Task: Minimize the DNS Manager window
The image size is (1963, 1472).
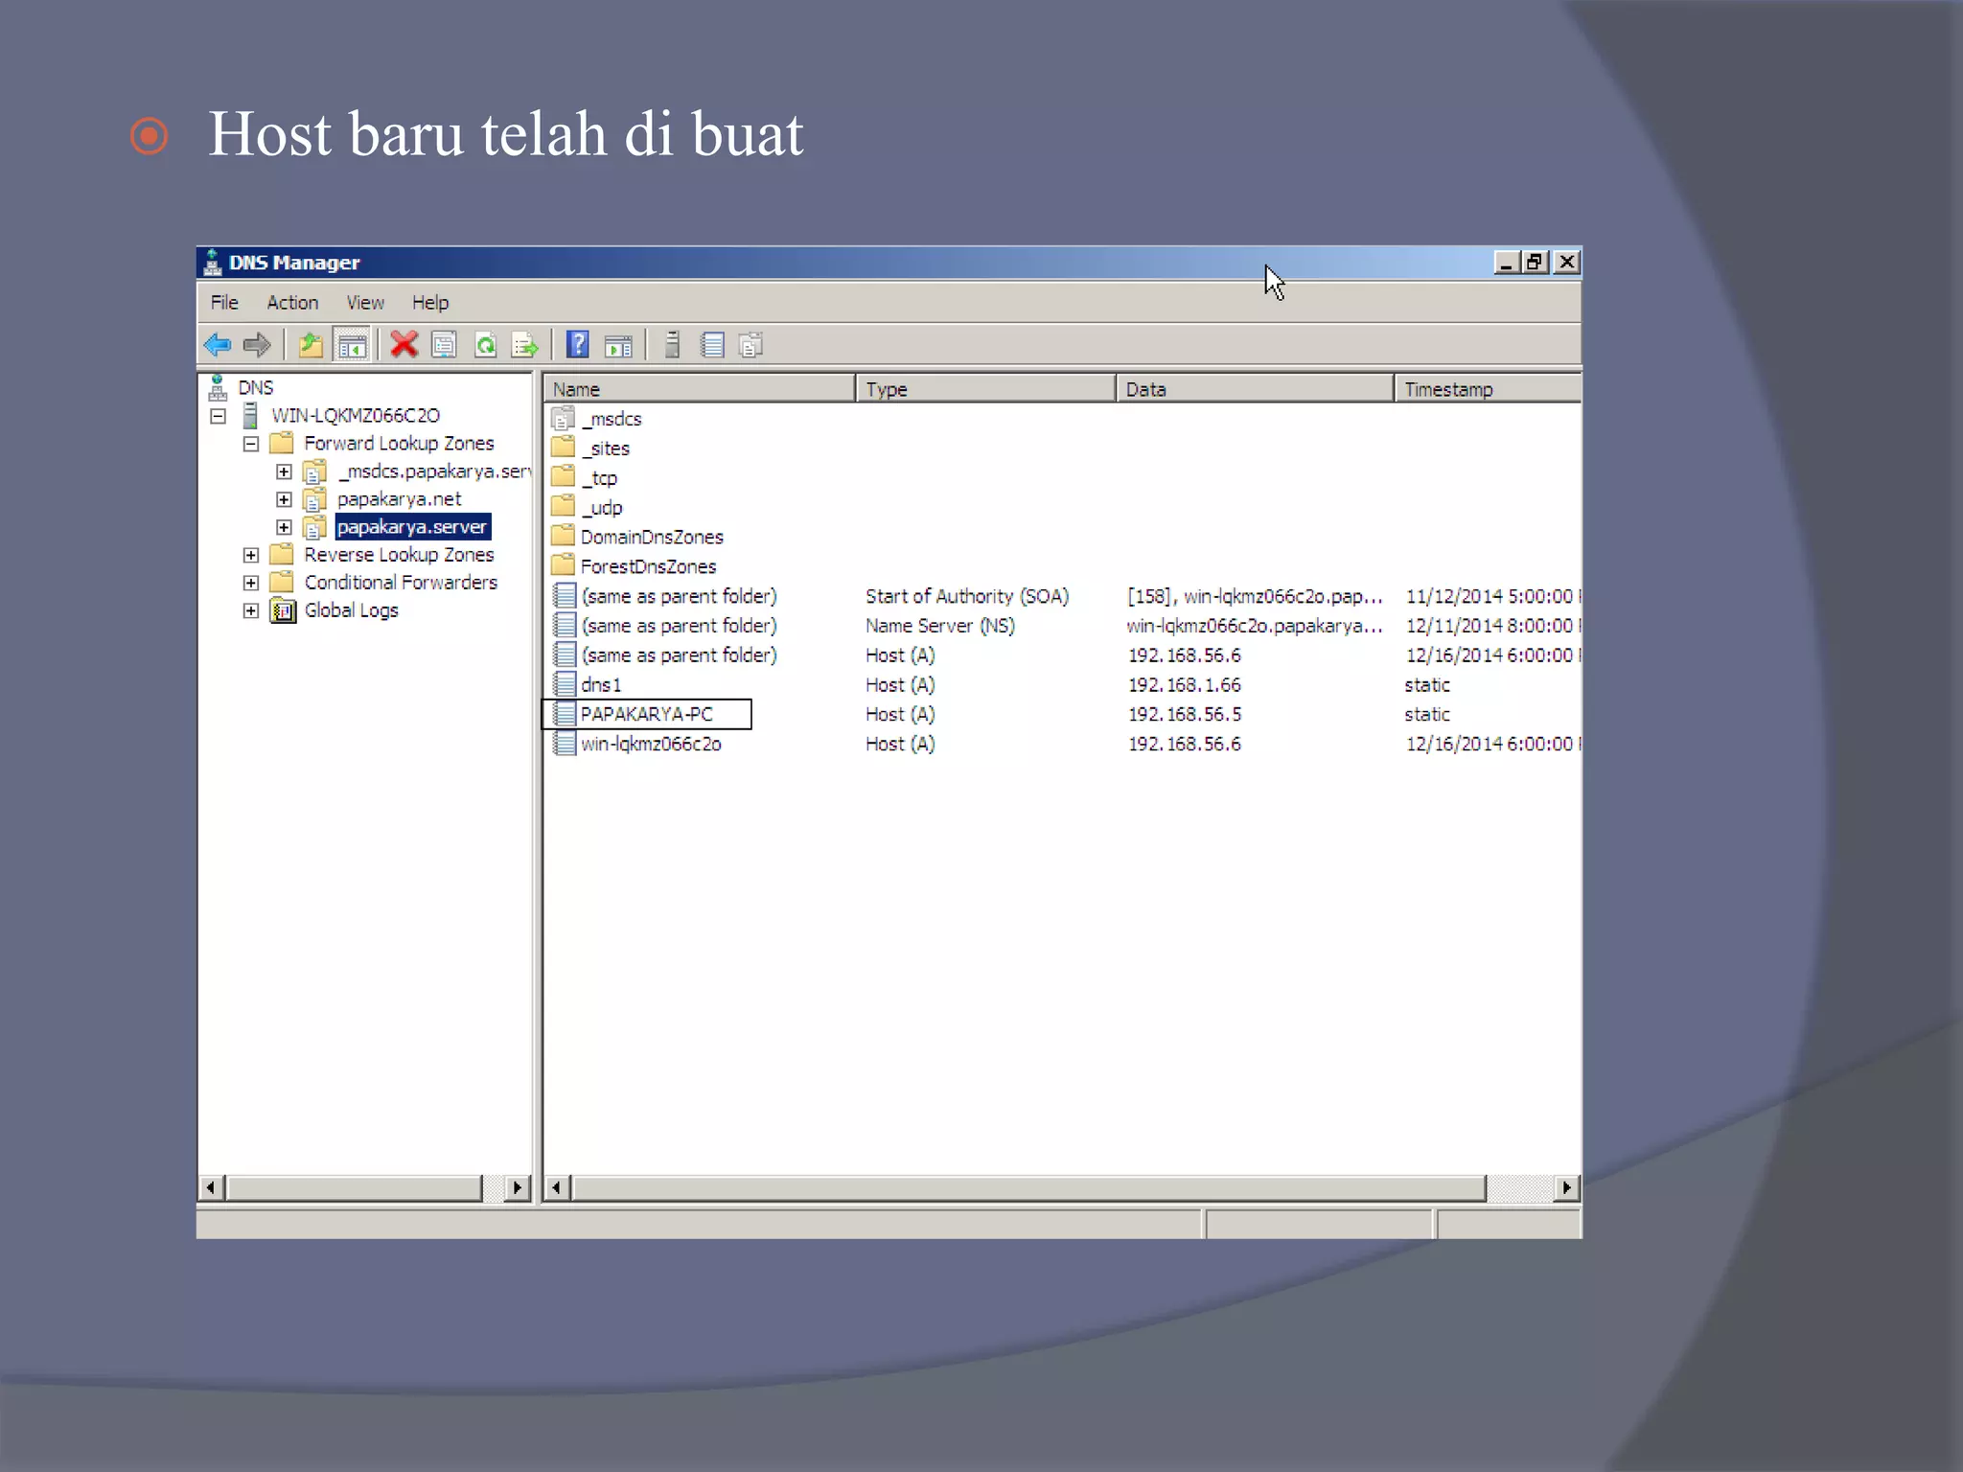Action: coord(1507,263)
